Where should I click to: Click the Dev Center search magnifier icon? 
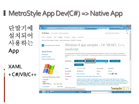[127, 33]
